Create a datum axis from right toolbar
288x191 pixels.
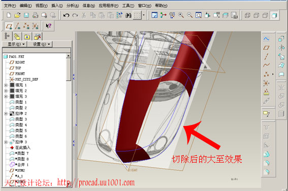(x=266, y=56)
